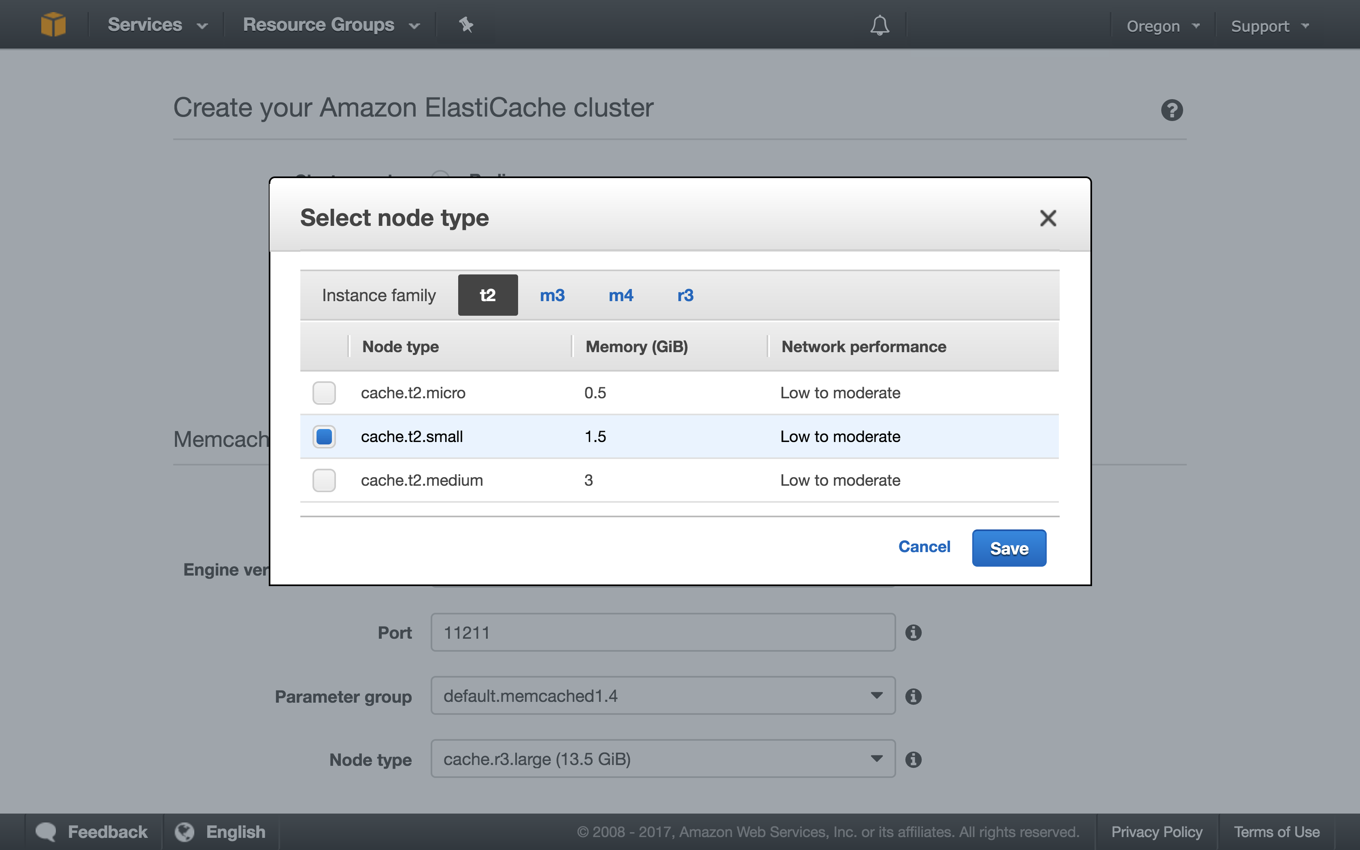1360x850 pixels.
Task: Uncheck the cache.t2.small checkbox
Action: [324, 437]
